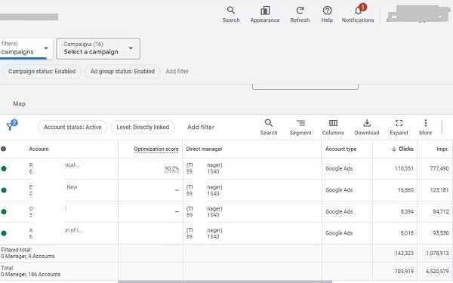Click the 8,394 clicks cell
The image size is (453, 283).
point(407,211)
